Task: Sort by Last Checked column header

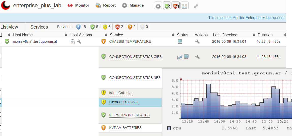Action: 225,35
